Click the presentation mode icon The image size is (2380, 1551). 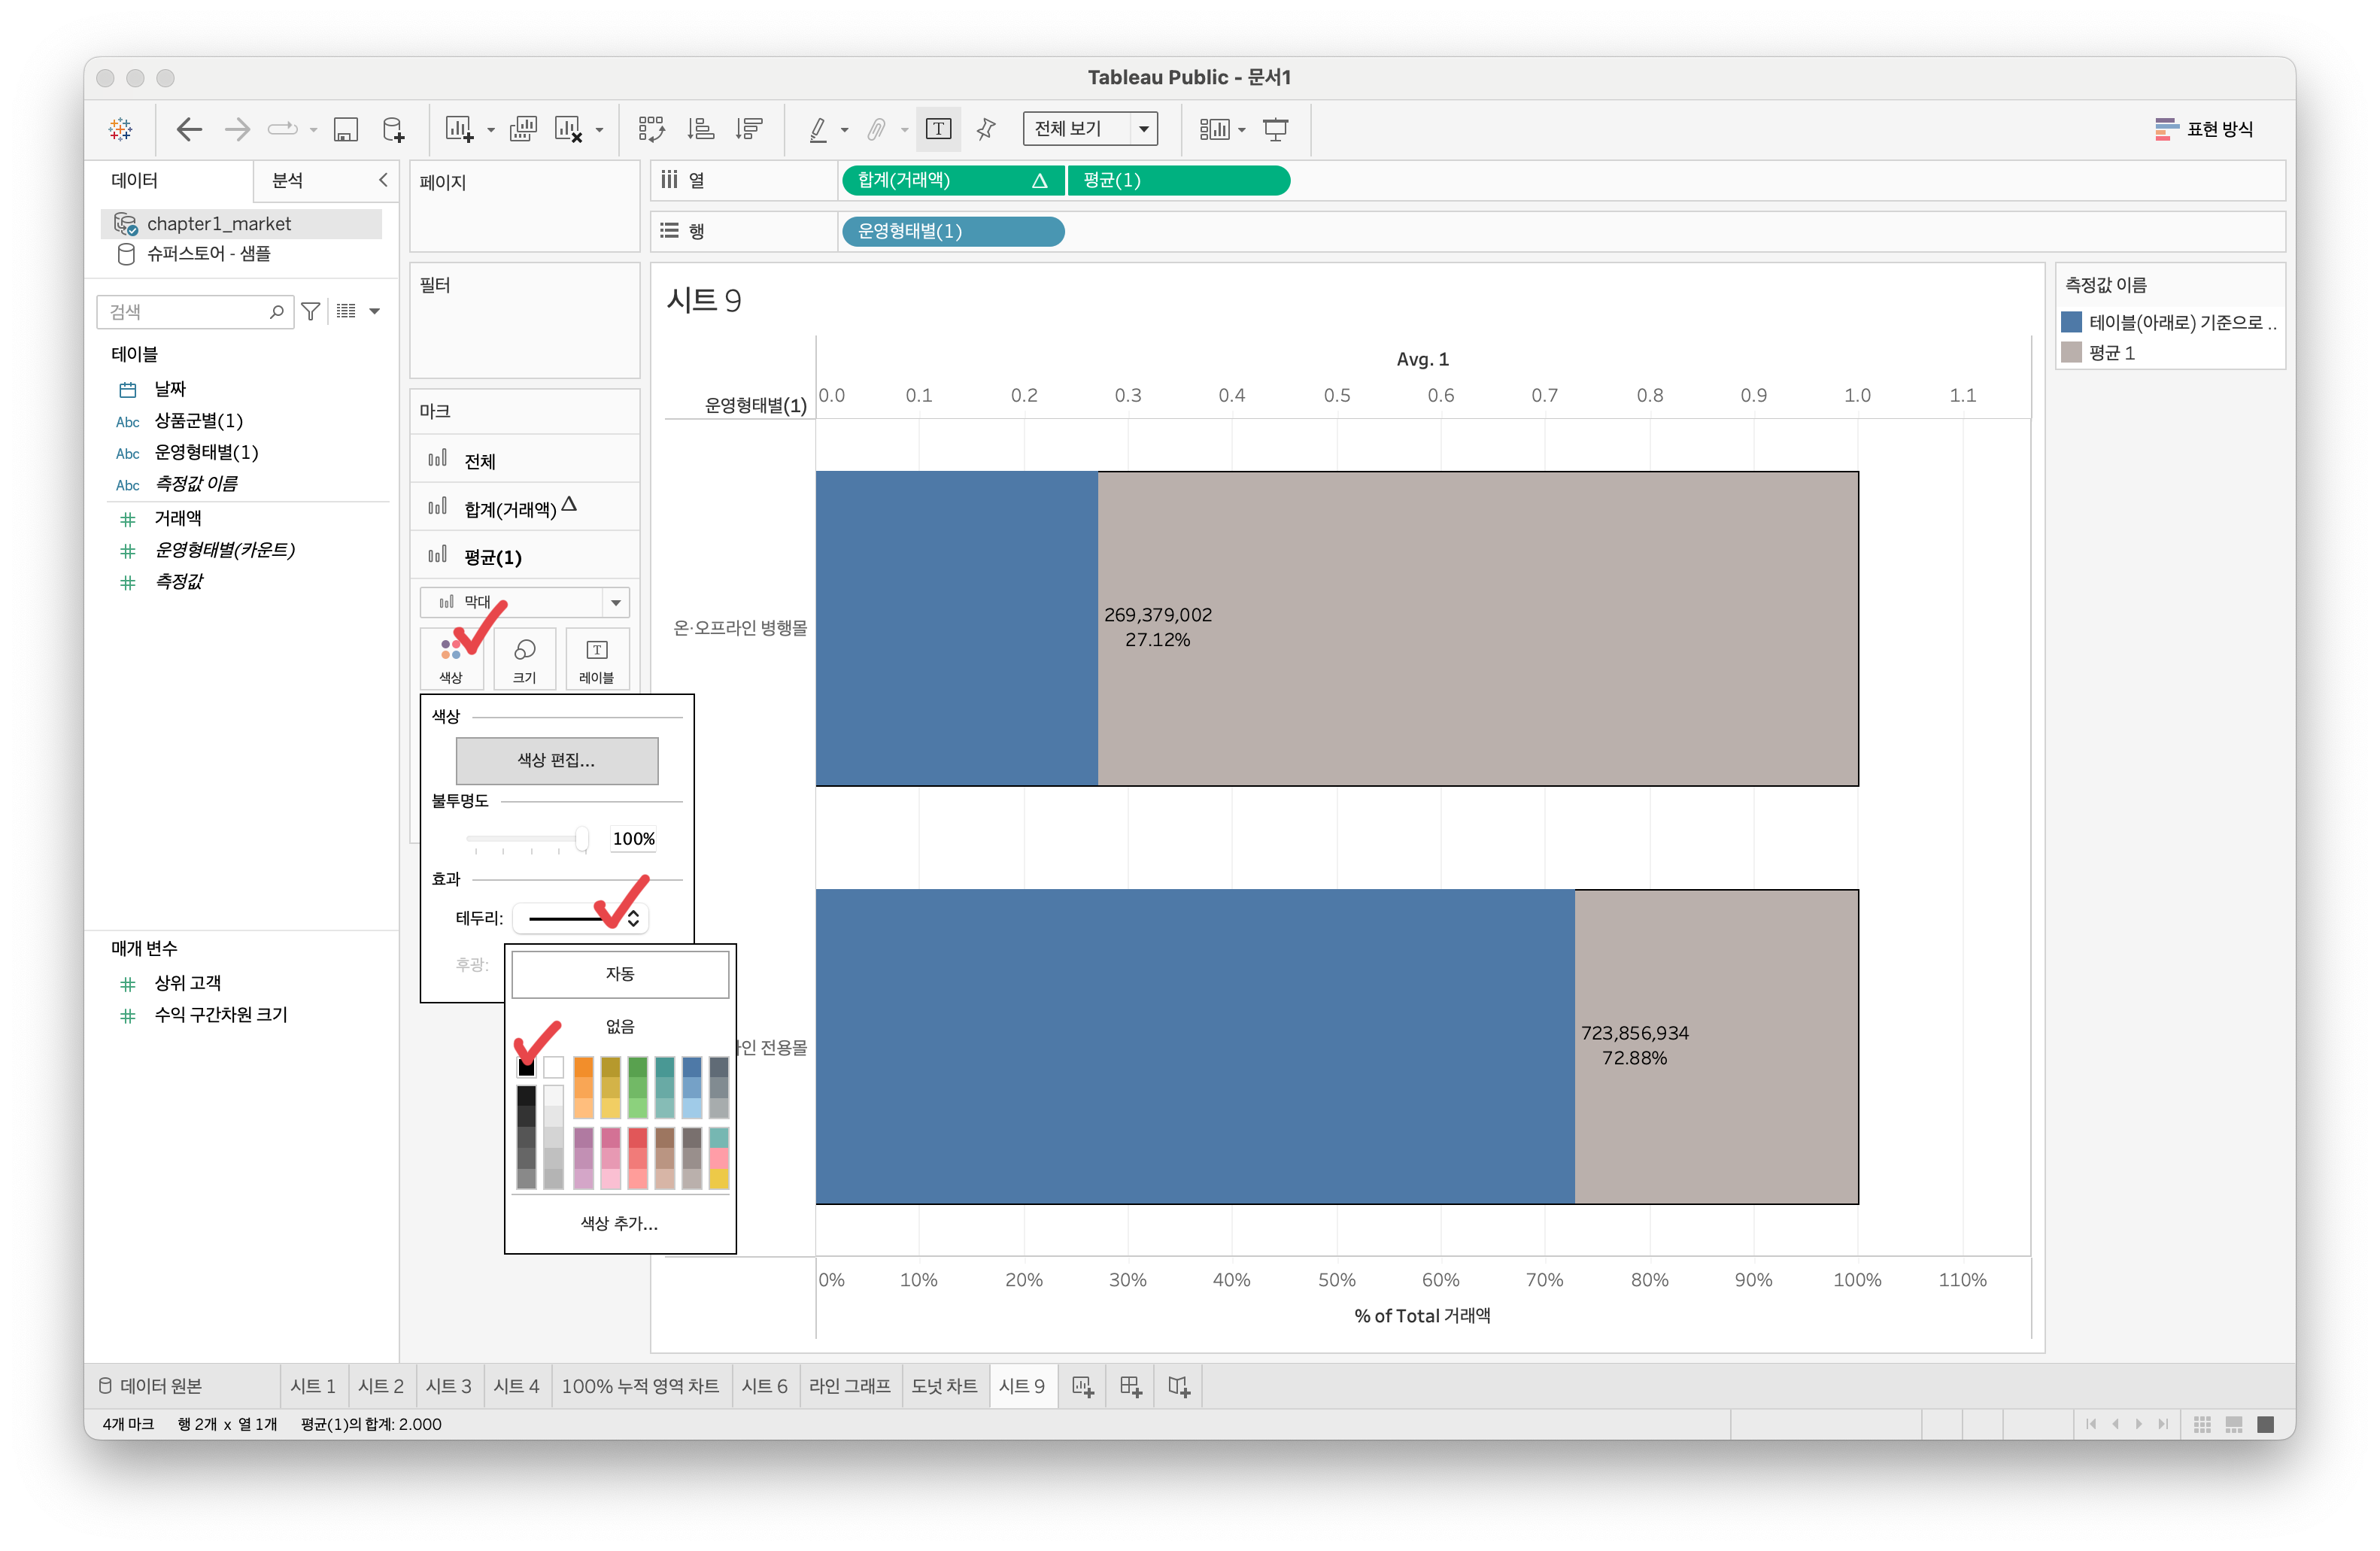(x=1275, y=129)
